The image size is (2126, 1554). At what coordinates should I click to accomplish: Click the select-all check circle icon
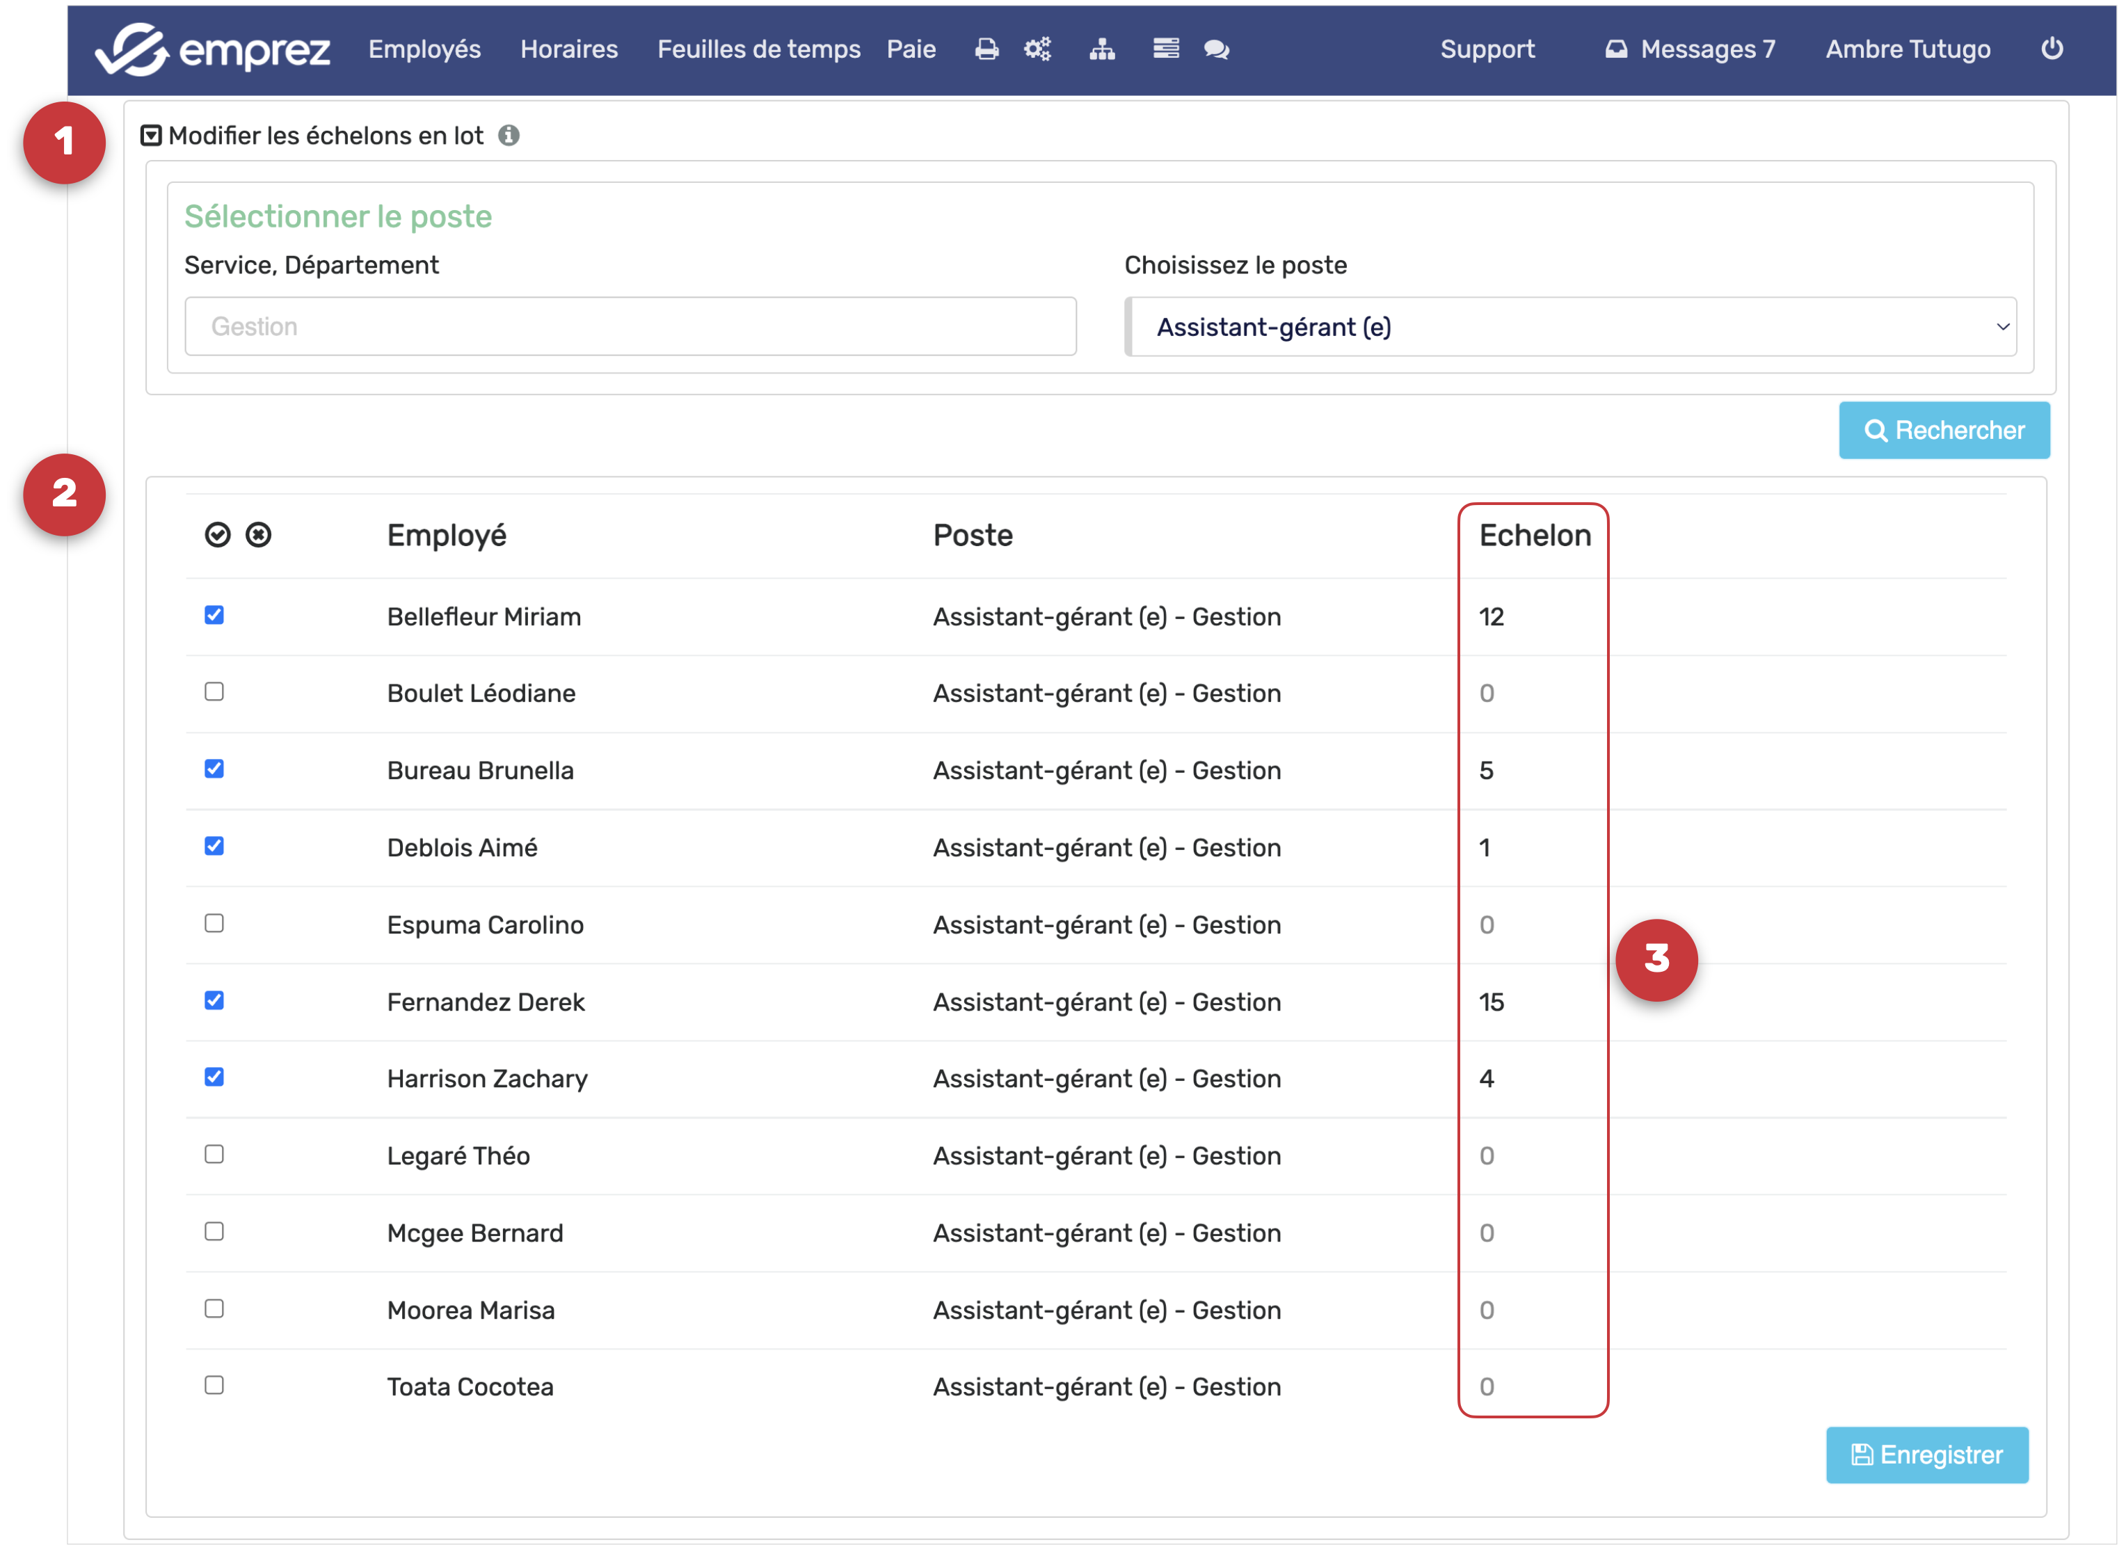pos(217,535)
